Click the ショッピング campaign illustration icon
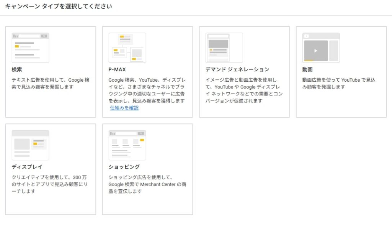 click(x=127, y=145)
